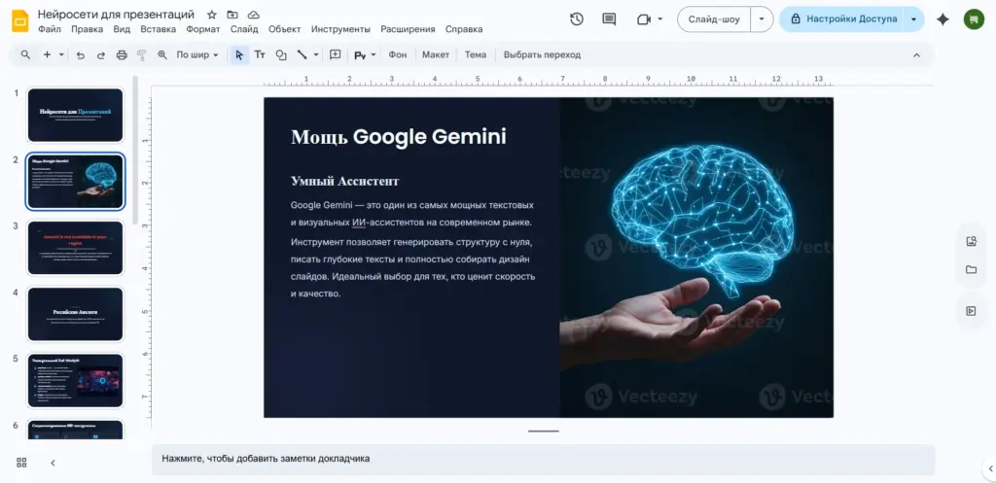996x483 pixels.
Task: Collapse the toolbar with up chevron
Action: 916,55
